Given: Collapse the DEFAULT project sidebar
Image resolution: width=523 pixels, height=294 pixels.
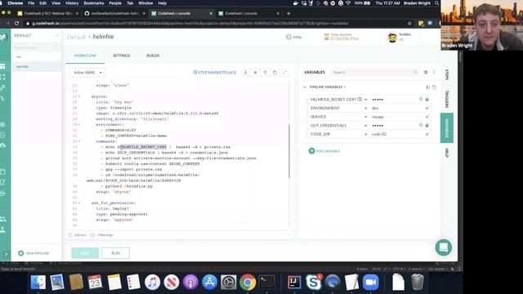Looking at the screenshot, I should [x=56, y=35].
